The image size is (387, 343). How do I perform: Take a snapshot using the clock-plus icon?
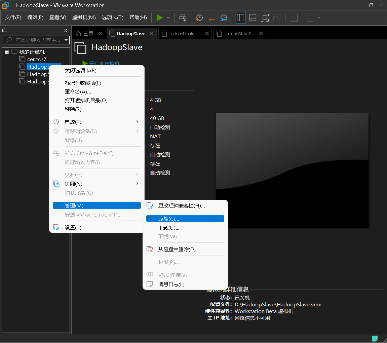(x=199, y=17)
